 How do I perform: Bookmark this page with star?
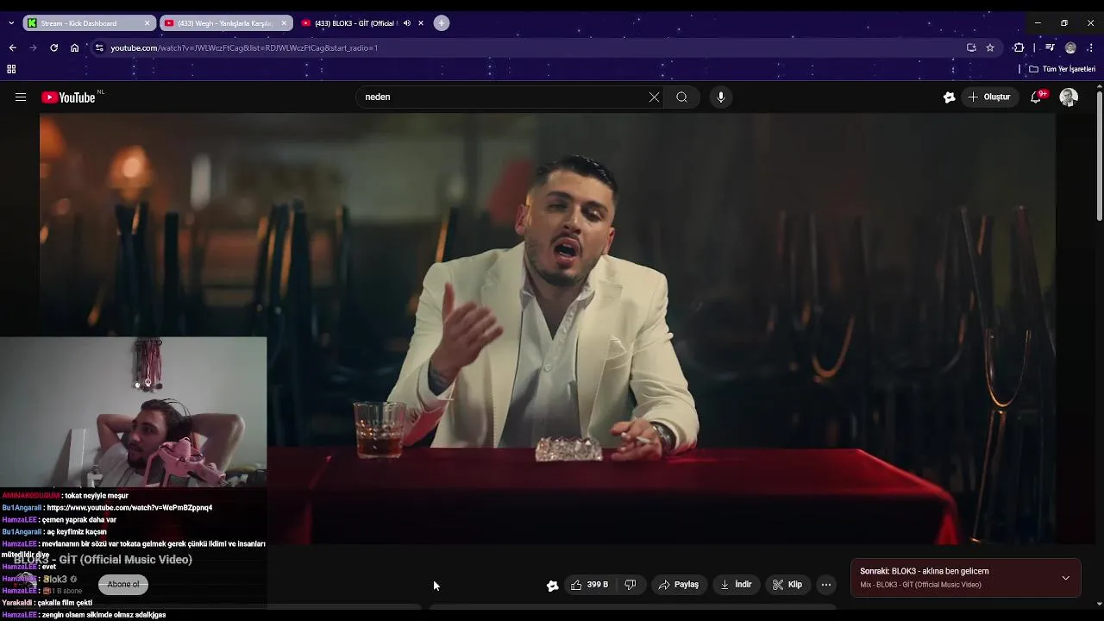(x=990, y=48)
